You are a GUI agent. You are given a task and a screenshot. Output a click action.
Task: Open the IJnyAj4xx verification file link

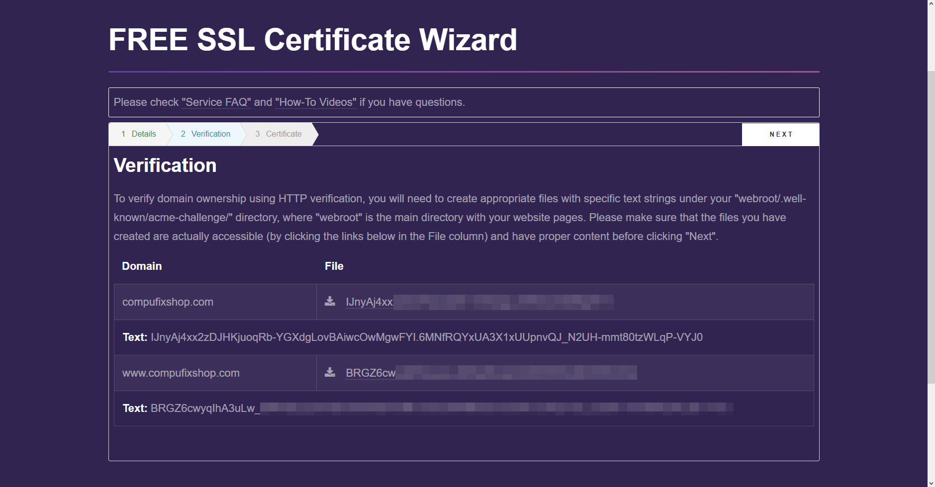479,302
